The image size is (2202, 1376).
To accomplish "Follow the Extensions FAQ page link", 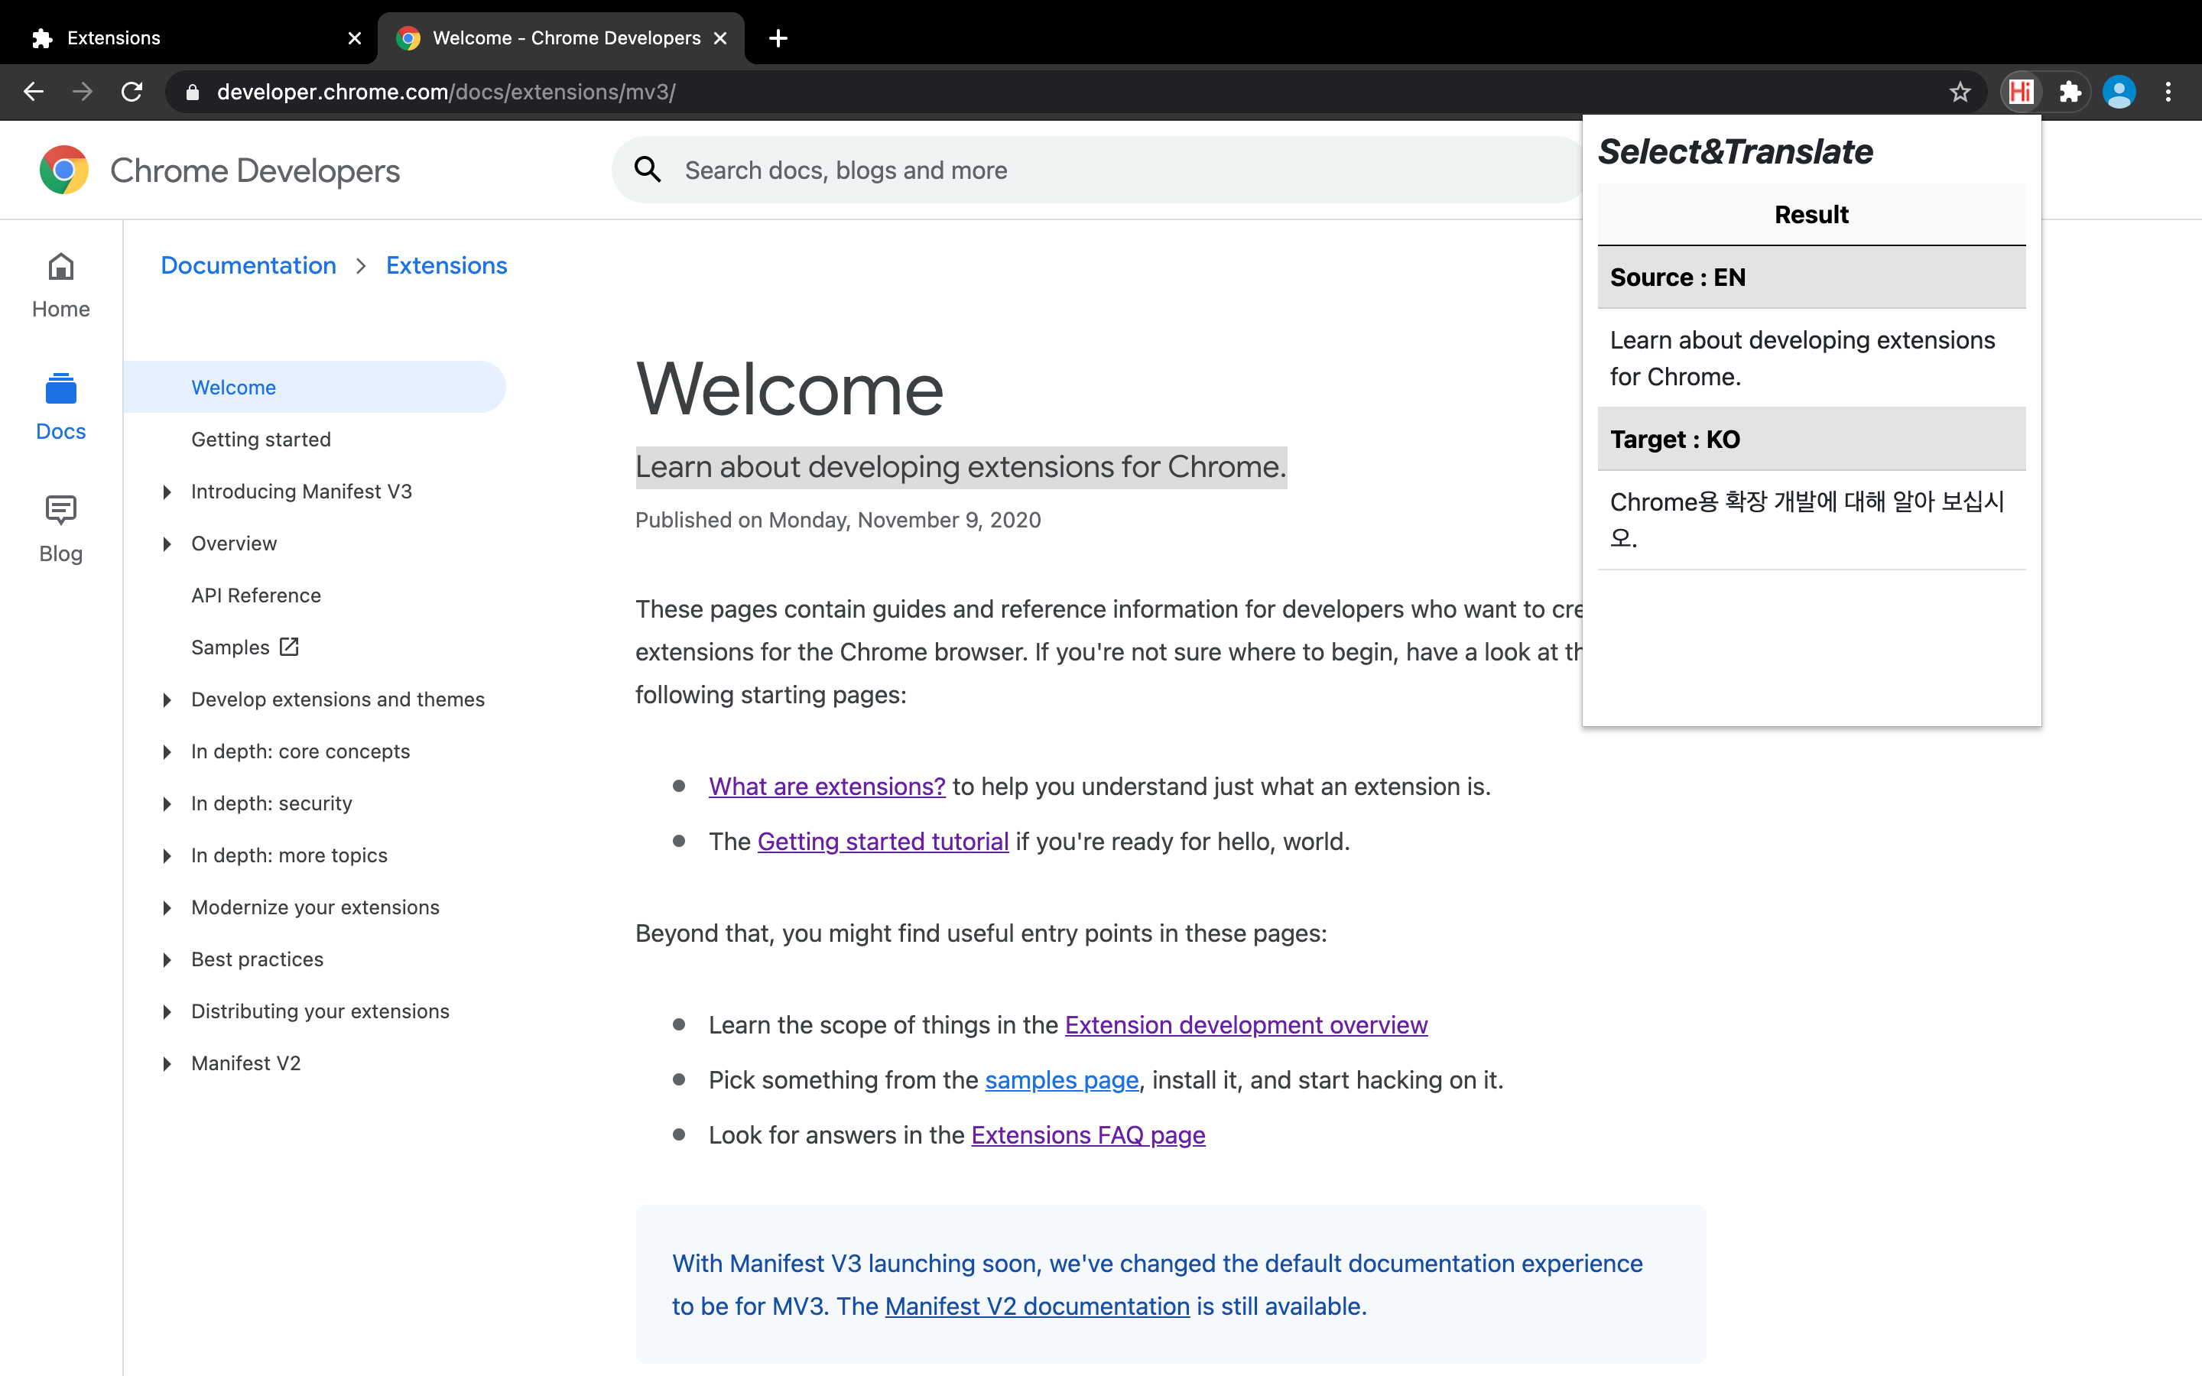I will tap(1087, 1135).
